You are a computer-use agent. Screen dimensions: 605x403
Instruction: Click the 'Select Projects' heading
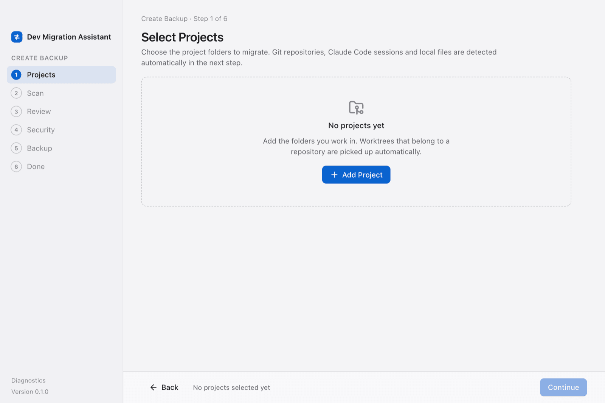point(182,37)
